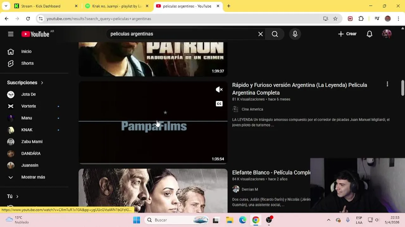Visit the Cine America channel
Image resolution: width=405 pixels, height=227 pixels.
pos(252,109)
